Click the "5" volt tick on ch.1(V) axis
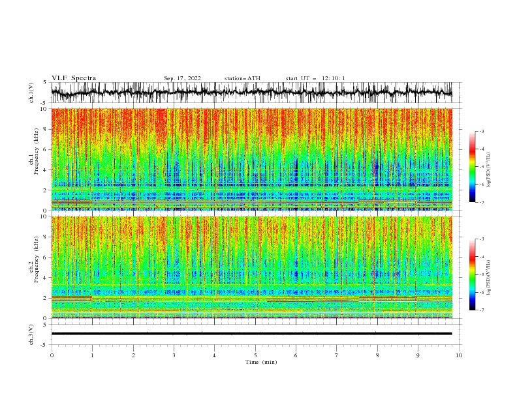Viewport: 517px width, 399px height. [45, 82]
